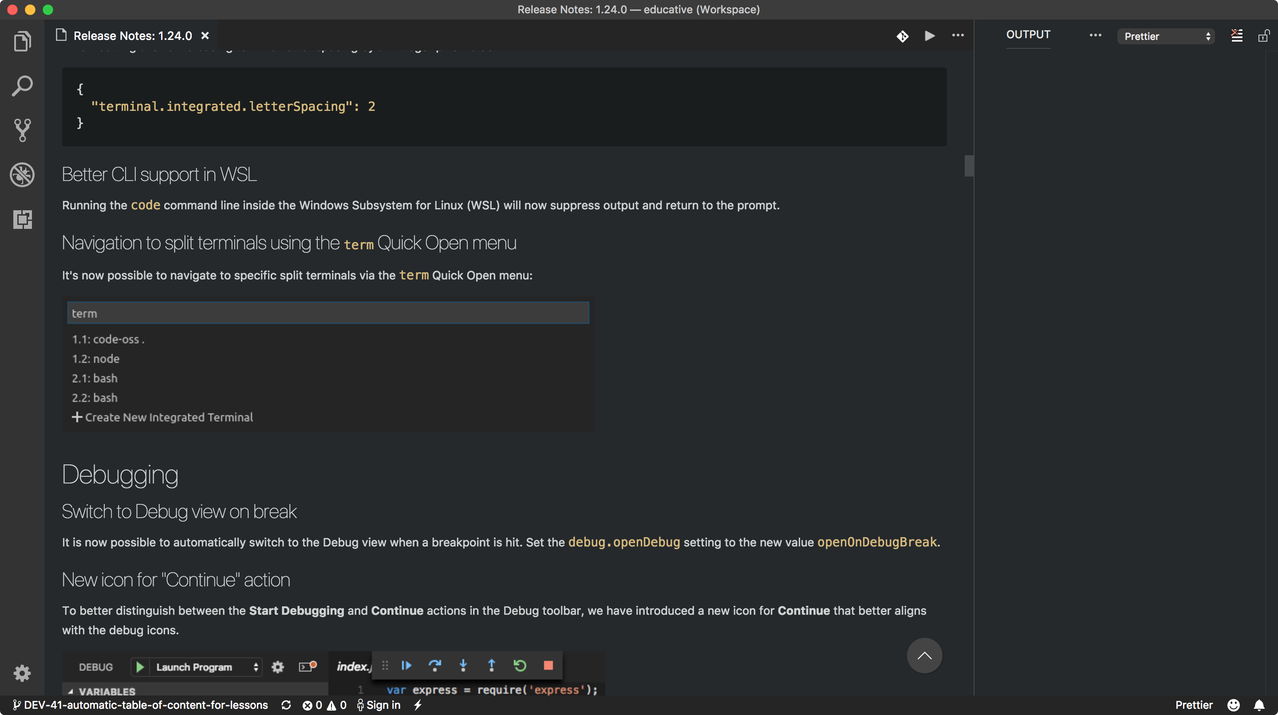Open the Extensions view

[22, 219]
